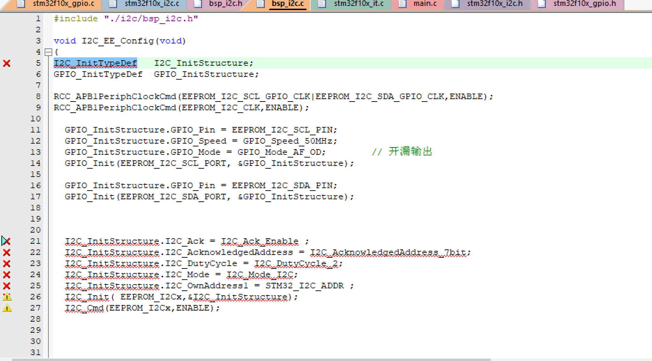Click the error icon on line 23
This screenshot has width=652, height=361.
tap(7, 264)
